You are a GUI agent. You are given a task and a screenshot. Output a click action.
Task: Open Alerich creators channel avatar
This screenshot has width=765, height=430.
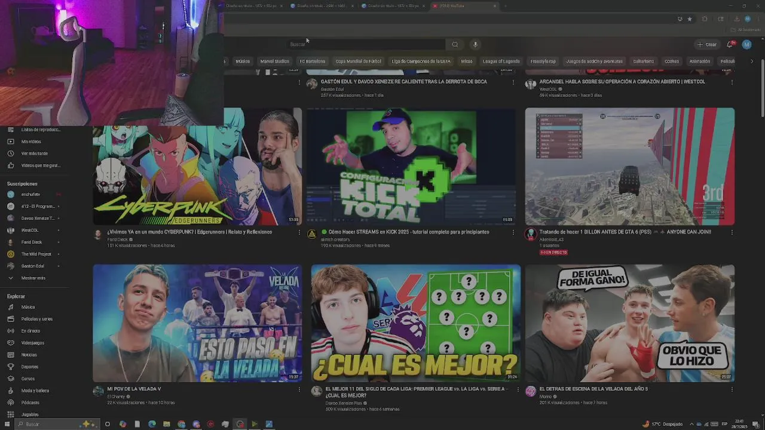(311, 234)
